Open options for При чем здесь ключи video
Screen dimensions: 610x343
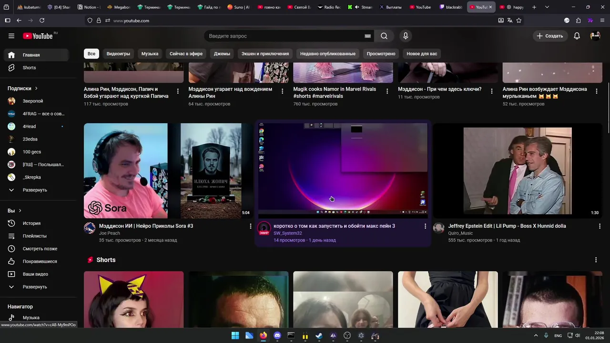tap(492, 91)
